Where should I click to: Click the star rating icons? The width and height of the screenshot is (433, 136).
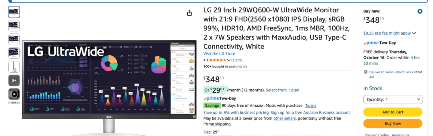pyautogui.click(x=218, y=60)
